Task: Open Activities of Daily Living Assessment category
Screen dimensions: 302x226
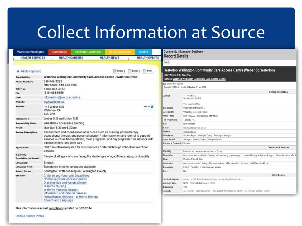Action: pos(198,179)
